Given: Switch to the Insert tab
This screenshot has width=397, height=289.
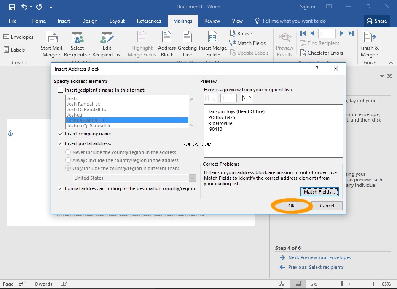Looking at the screenshot, I should click(x=64, y=21).
